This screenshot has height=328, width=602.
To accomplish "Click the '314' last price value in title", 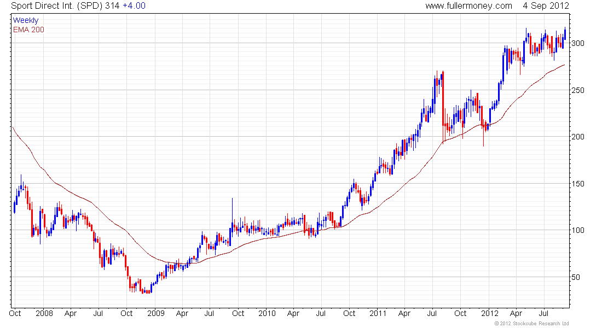I will pyautogui.click(x=113, y=6).
